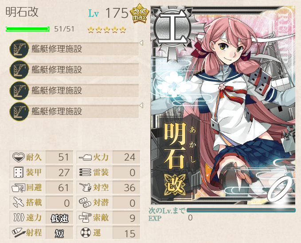Click the 改修max gold star badge

point(140,13)
